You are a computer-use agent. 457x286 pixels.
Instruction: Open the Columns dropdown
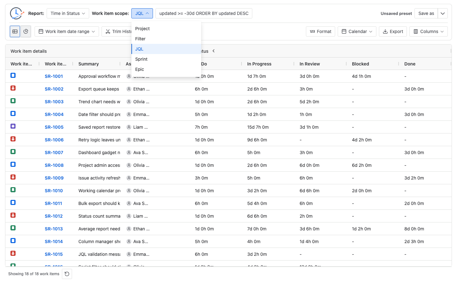coord(428,31)
